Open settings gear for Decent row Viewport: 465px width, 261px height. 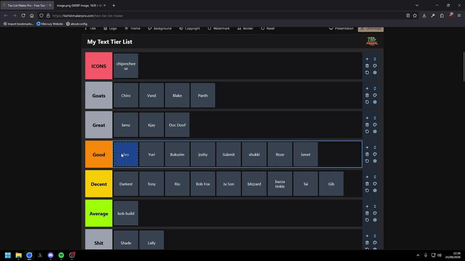(375, 190)
